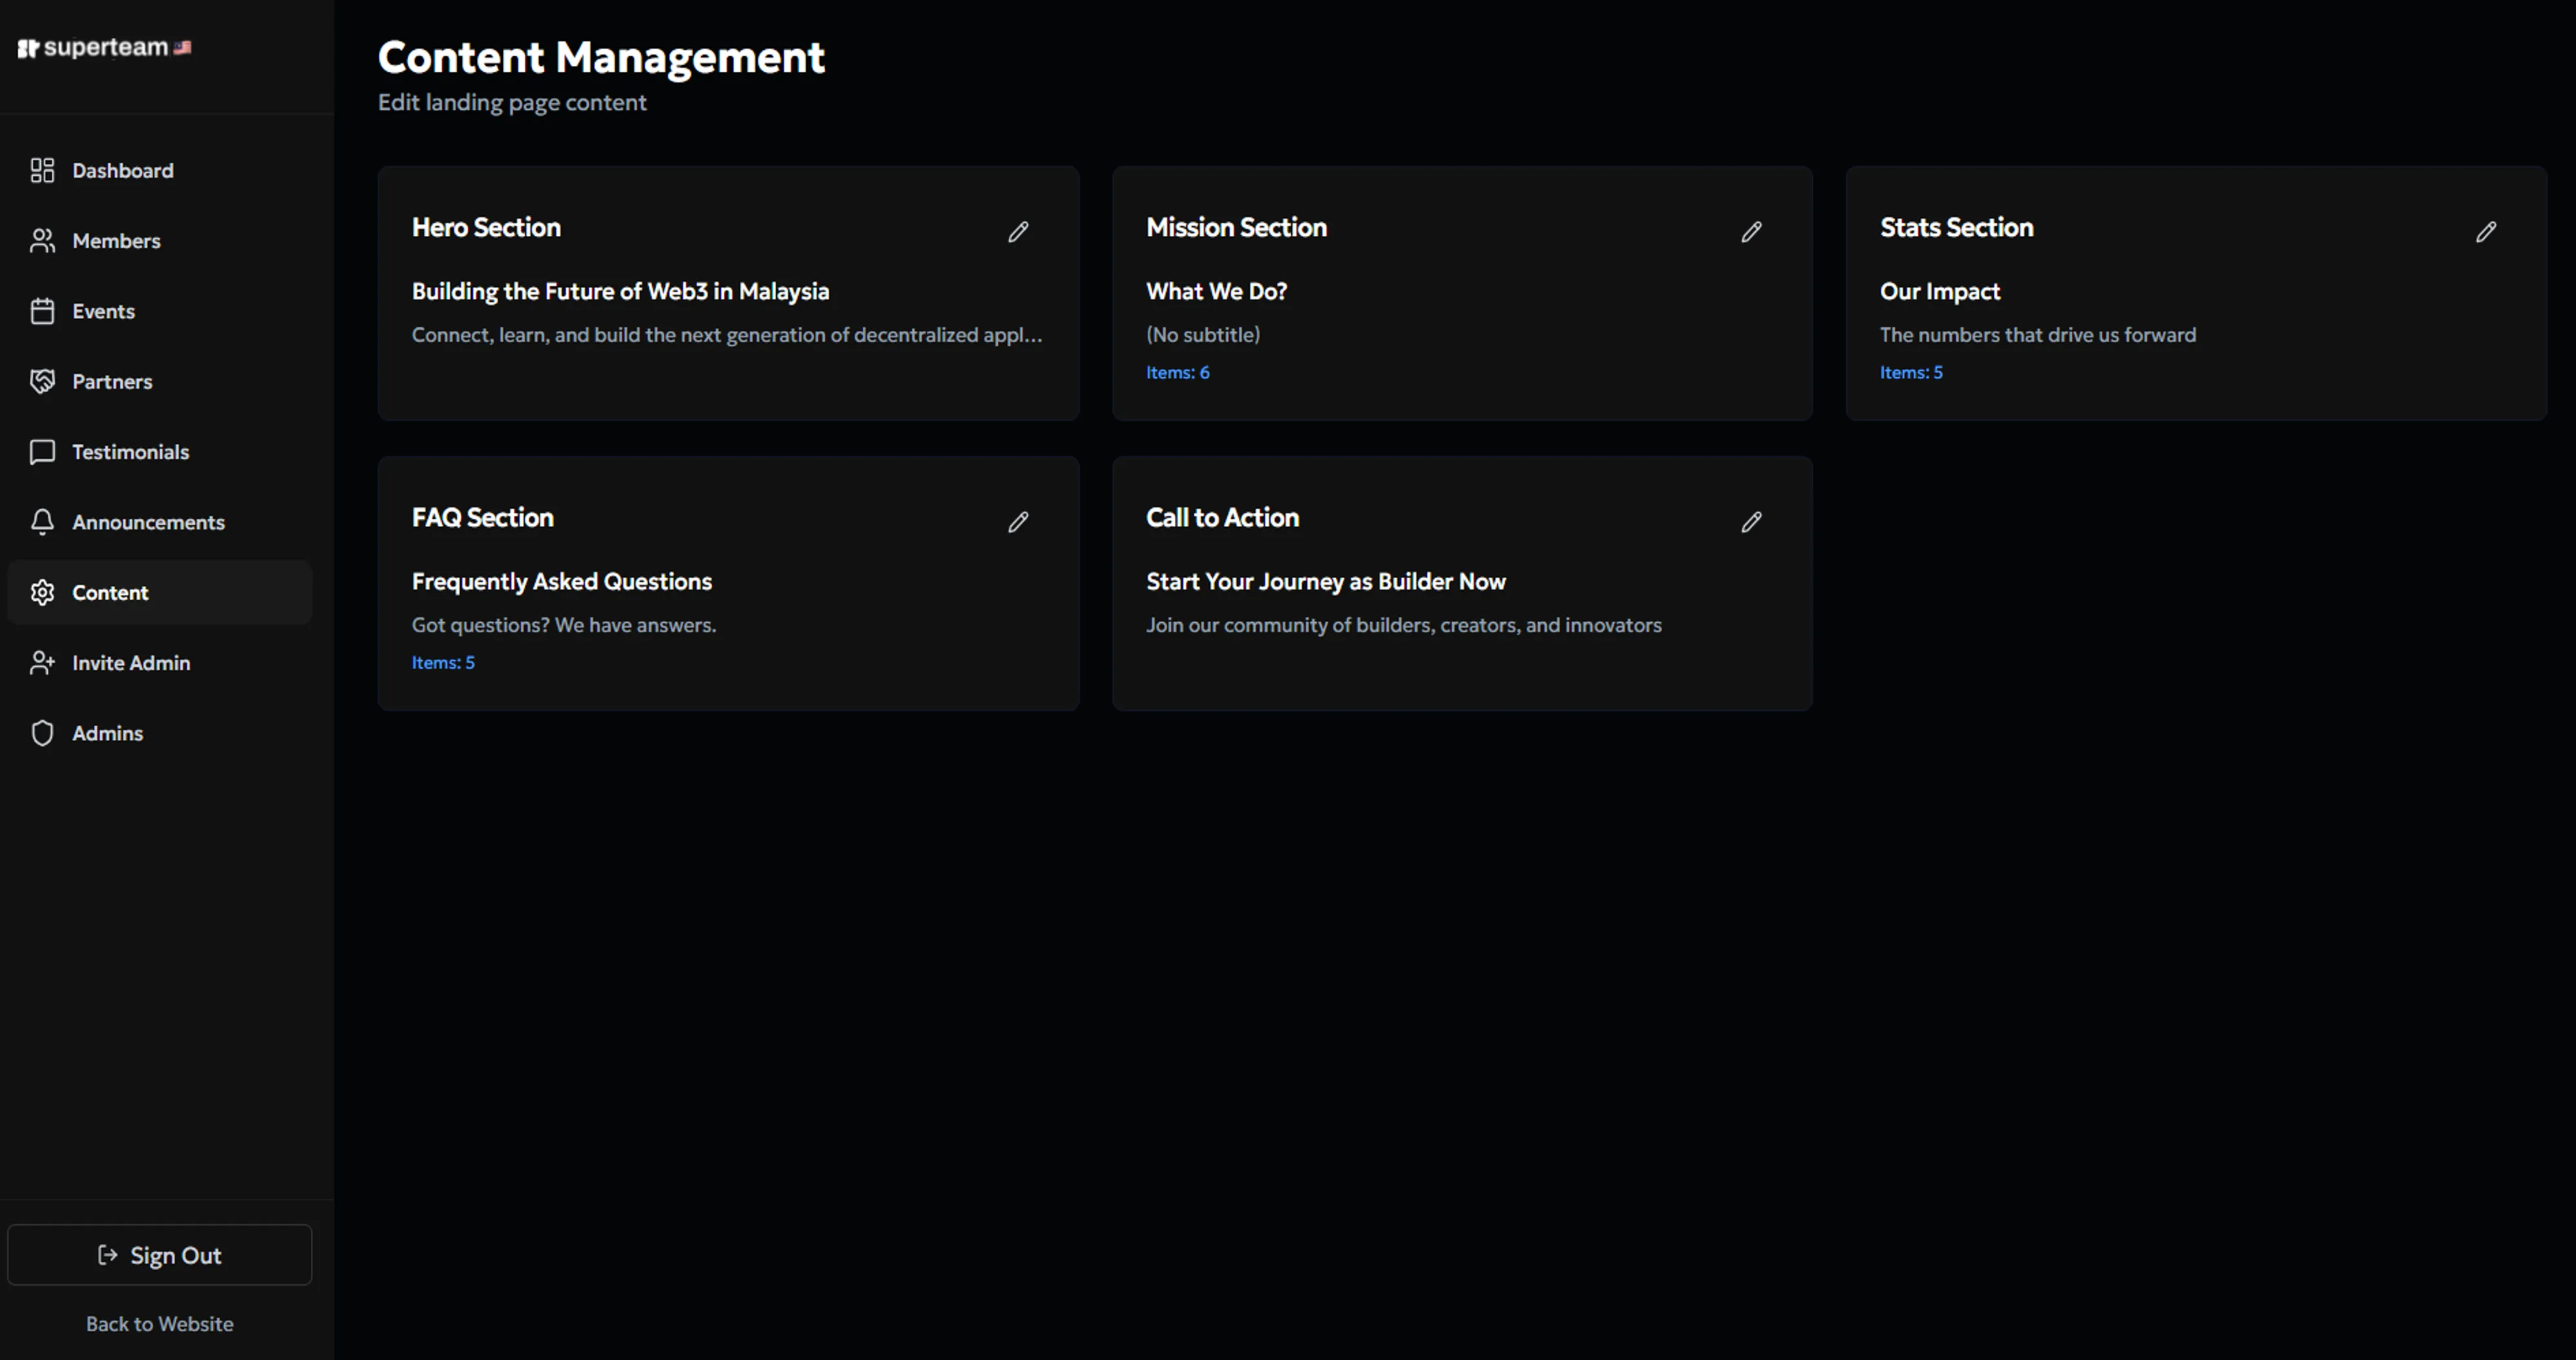
Task: Edit the Stats Section via pencil icon
Action: point(2486,232)
